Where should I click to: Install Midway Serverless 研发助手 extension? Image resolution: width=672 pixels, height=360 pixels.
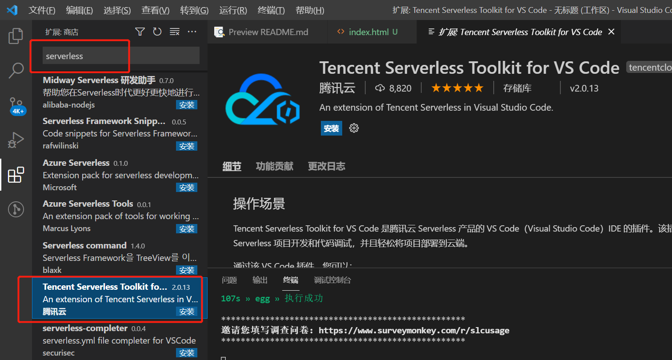(187, 105)
